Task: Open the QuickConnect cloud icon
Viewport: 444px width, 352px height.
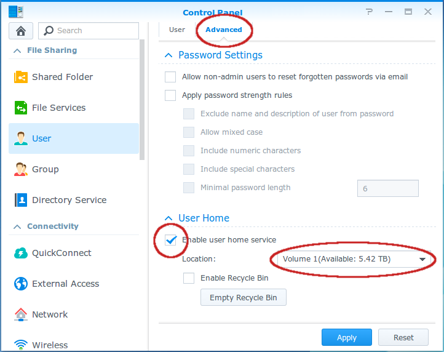Action: 22,253
